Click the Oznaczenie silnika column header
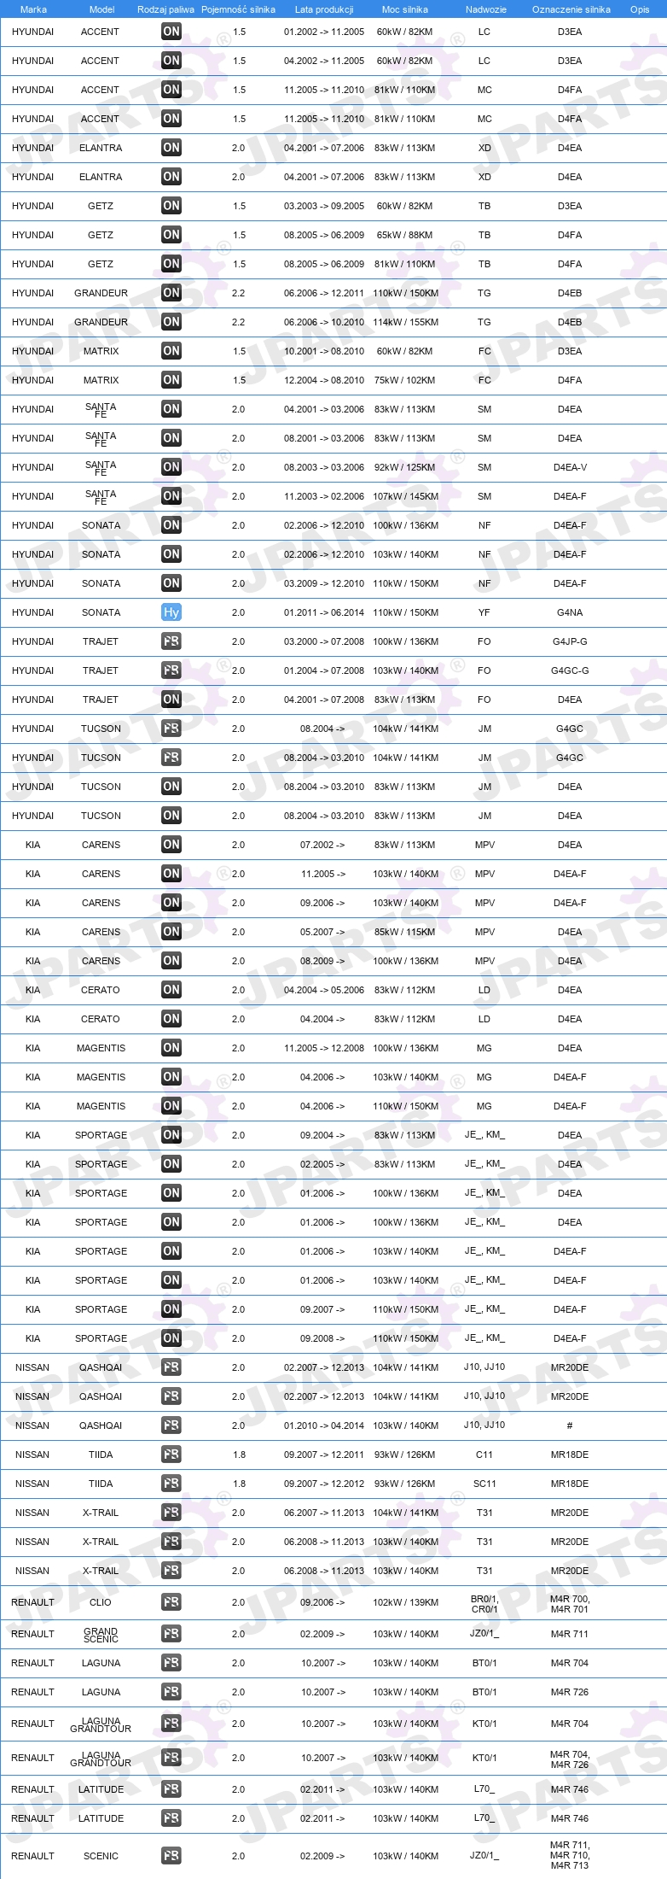 coord(571,9)
